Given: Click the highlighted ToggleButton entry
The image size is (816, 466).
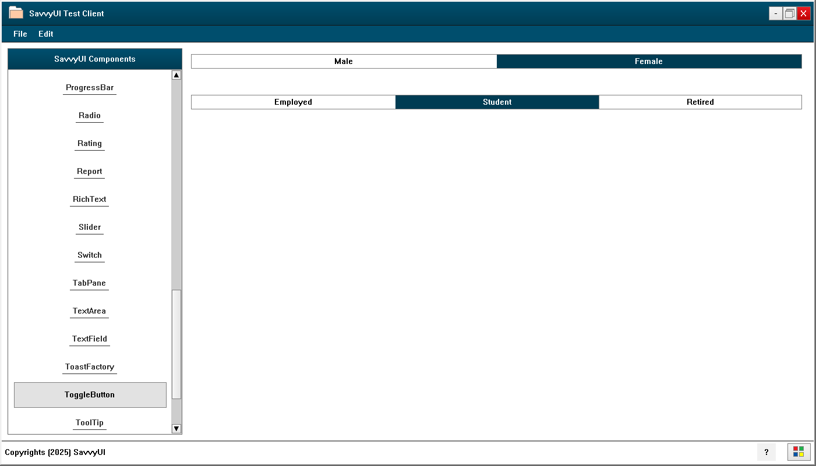Looking at the screenshot, I should pyautogui.click(x=90, y=394).
